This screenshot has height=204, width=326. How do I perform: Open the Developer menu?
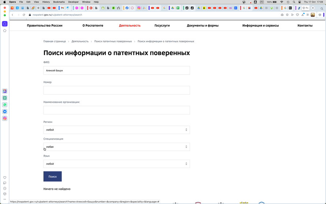[x=73, y=2]
